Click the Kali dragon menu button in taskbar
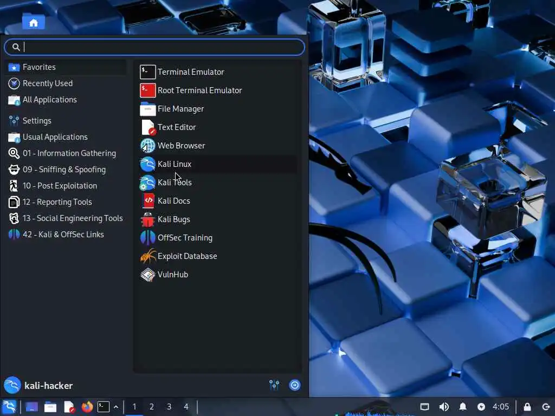 9,407
